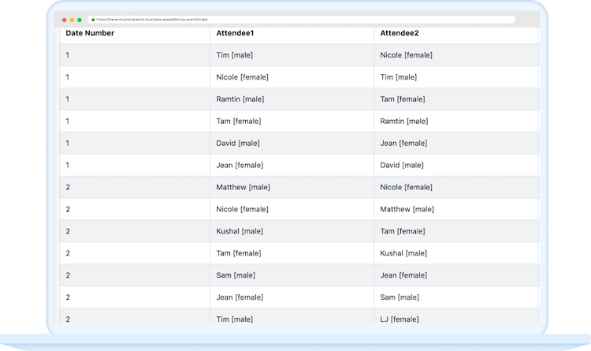Click the green maximize window dot
591x351 pixels.
tap(80, 20)
